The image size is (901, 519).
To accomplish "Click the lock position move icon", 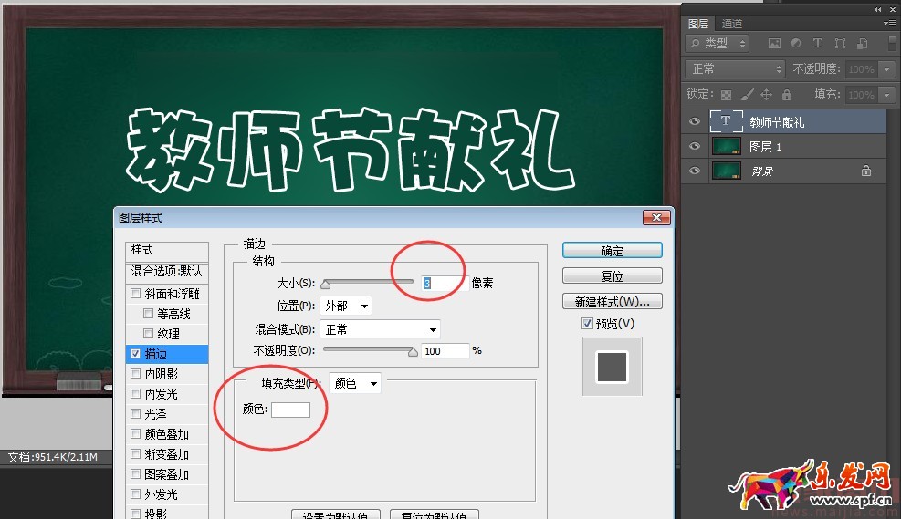I will coord(766,95).
